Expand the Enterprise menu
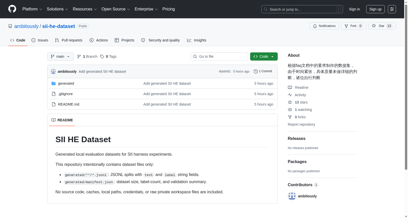This screenshot has width=408, height=219. (146, 9)
